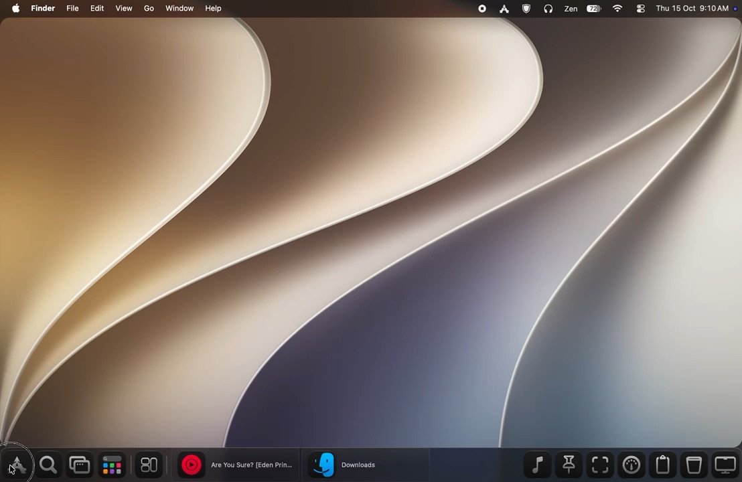Viewport: 742px width, 482px height.
Task: Click the Zen menu bar item
Action: tap(571, 9)
